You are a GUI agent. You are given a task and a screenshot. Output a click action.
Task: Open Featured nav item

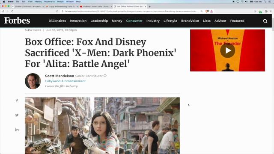237,21
